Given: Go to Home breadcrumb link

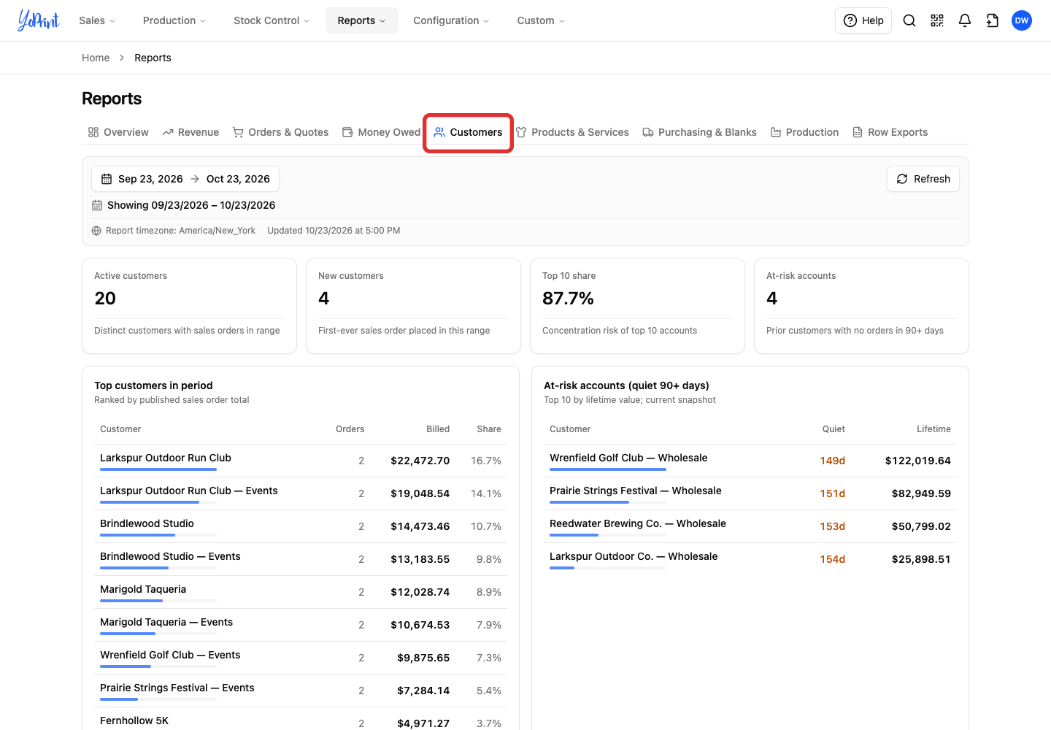Looking at the screenshot, I should click(96, 58).
